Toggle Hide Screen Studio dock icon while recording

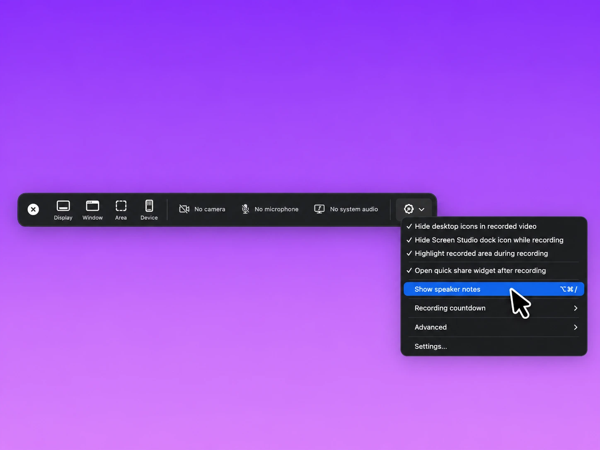click(494, 240)
